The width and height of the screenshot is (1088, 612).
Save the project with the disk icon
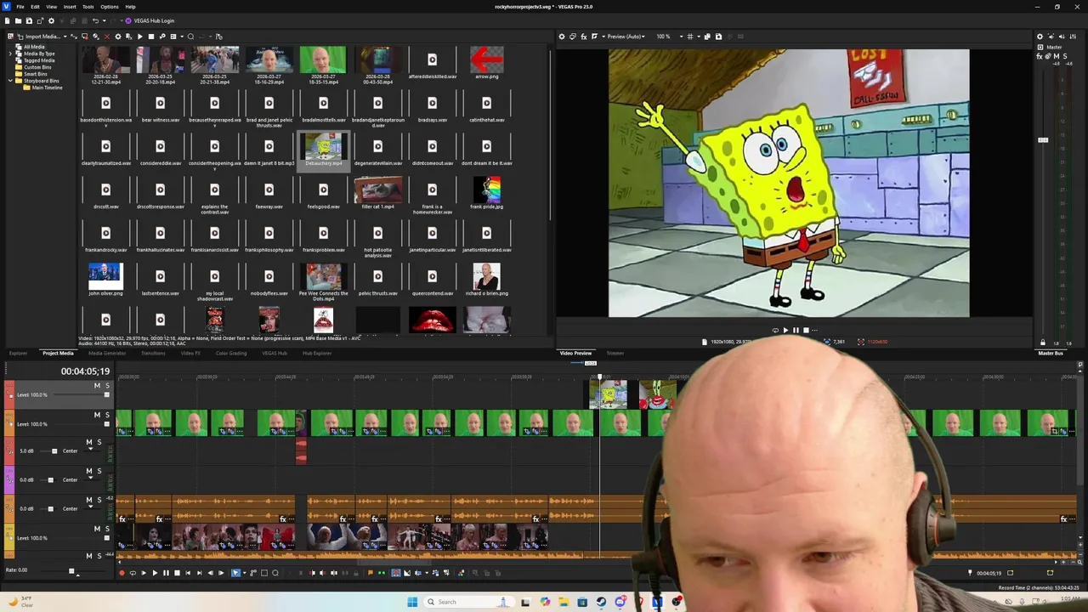[29, 20]
